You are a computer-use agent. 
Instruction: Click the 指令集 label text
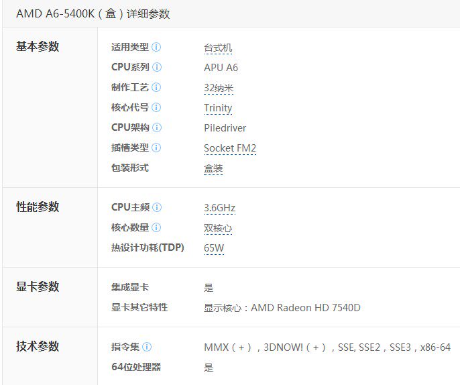tap(125, 347)
